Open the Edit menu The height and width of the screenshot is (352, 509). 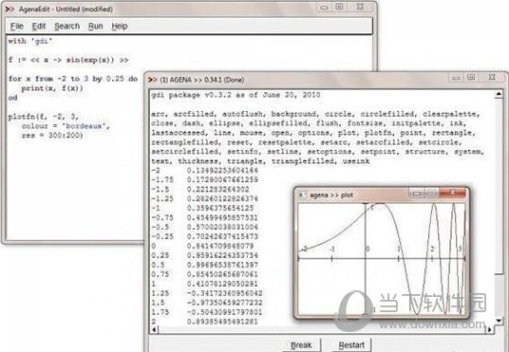pyautogui.click(x=39, y=26)
